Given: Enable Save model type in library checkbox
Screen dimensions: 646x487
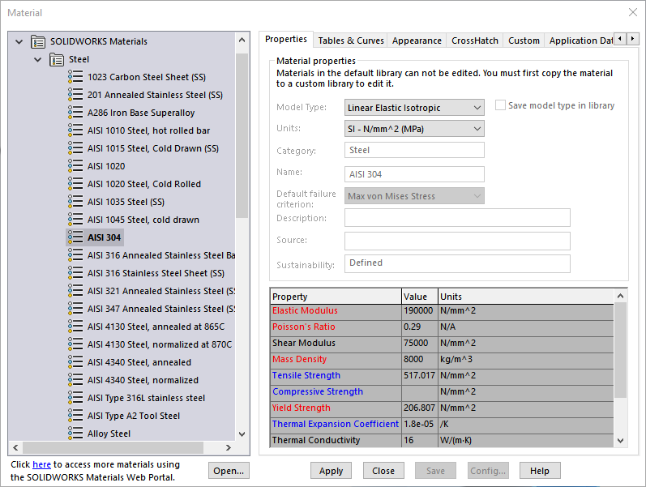Looking at the screenshot, I should point(500,105).
